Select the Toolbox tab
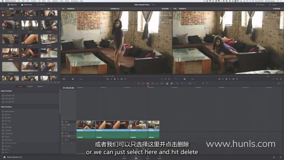284x160 pixels. tap(20, 87)
